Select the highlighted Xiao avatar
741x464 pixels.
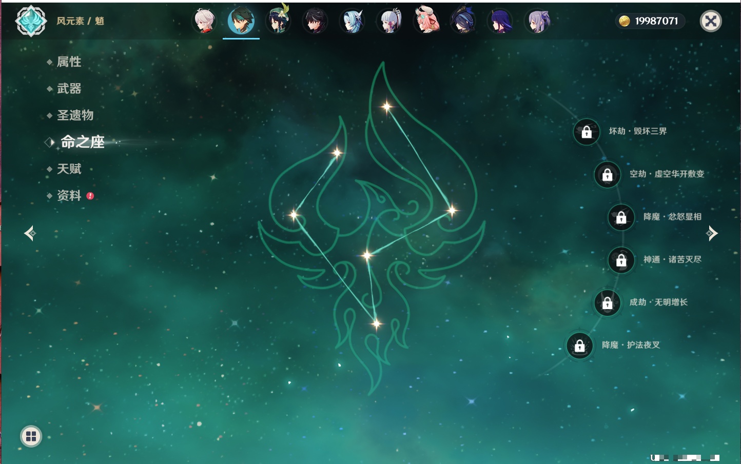tap(241, 21)
